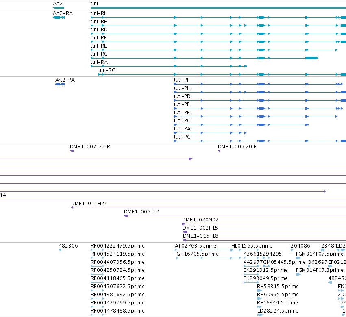Open RP004118405.5prime EST entry

118,278
